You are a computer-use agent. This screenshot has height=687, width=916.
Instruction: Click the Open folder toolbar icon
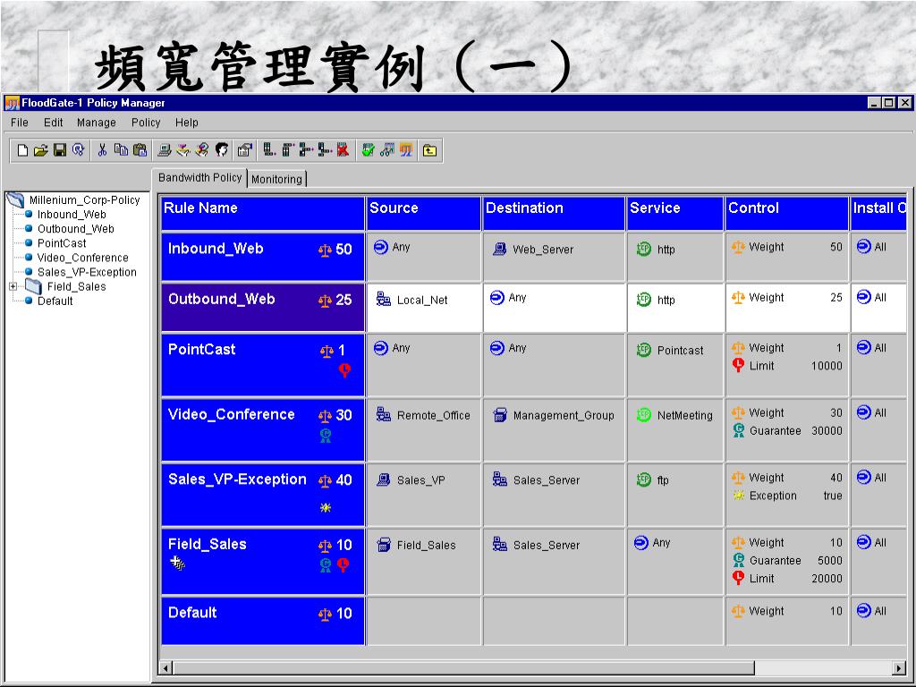pos(40,150)
